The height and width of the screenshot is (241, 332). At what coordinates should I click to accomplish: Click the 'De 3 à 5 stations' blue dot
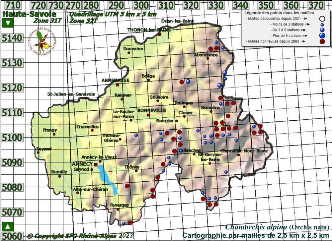tap(322, 30)
